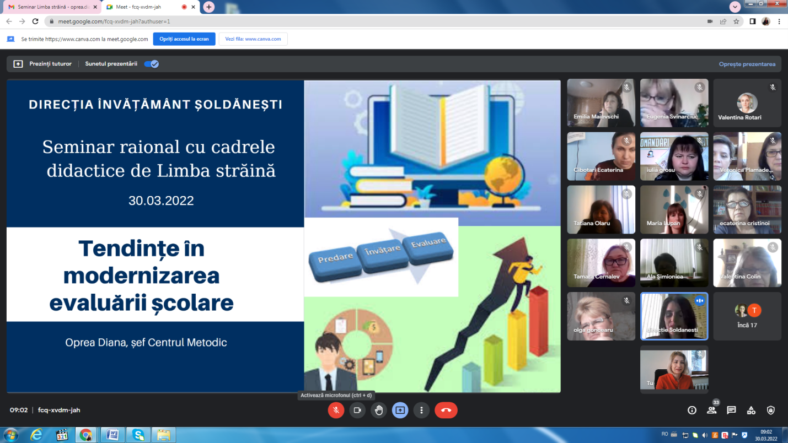This screenshot has width=788, height=443.
Task: Open the host controls lock icon
Action: [x=771, y=410]
